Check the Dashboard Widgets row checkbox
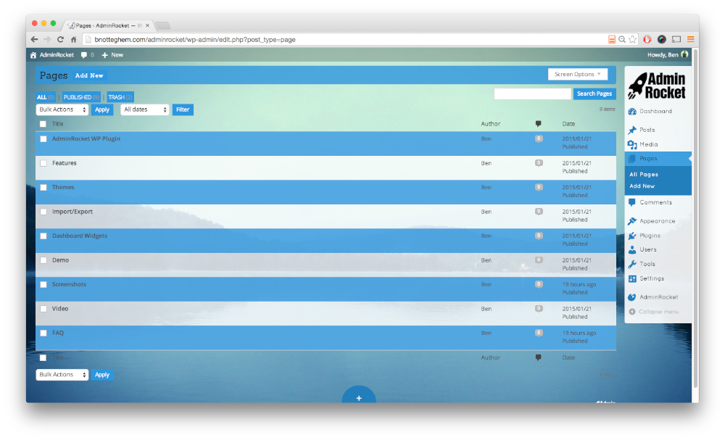725x440 pixels. click(x=43, y=236)
